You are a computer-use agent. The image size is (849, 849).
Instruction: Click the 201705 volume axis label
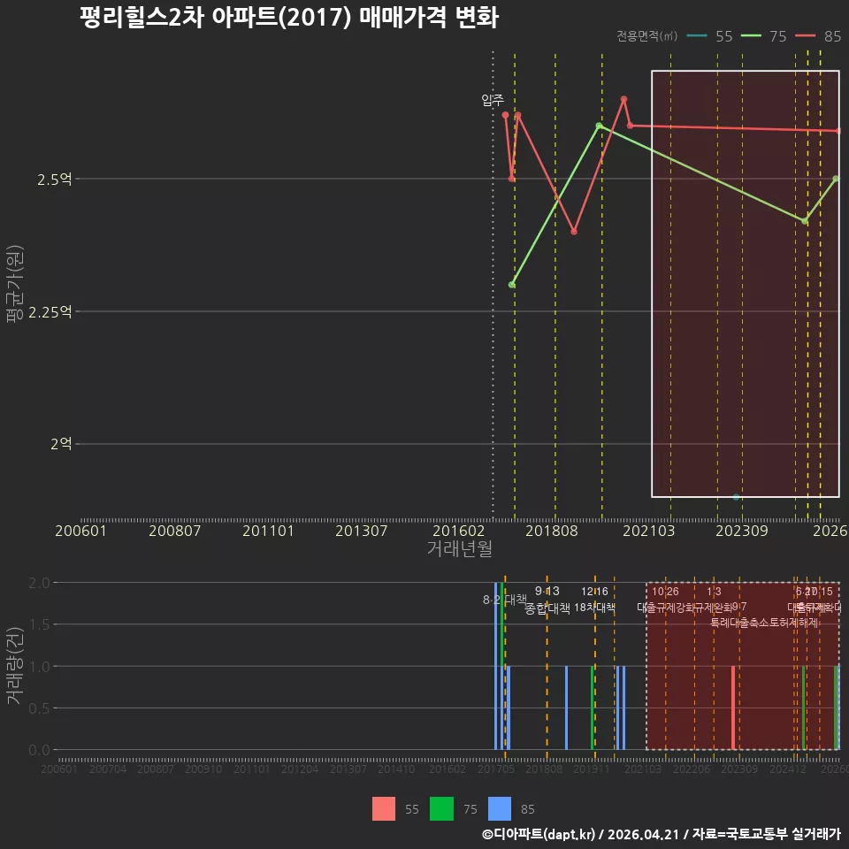(x=496, y=769)
